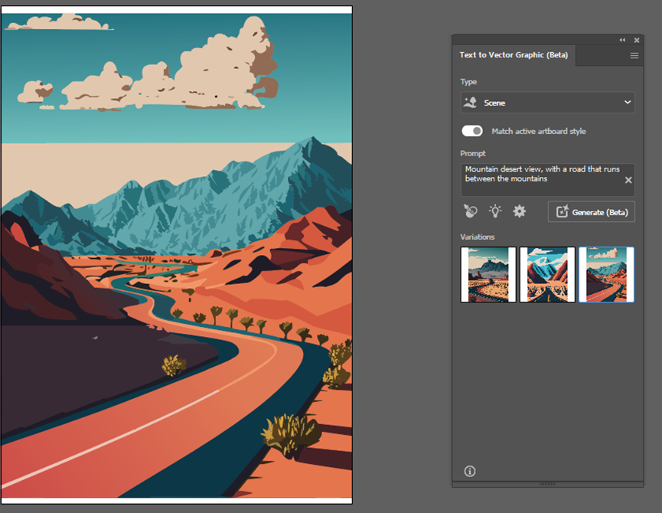Clear the prompt text with the X

[628, 180]
